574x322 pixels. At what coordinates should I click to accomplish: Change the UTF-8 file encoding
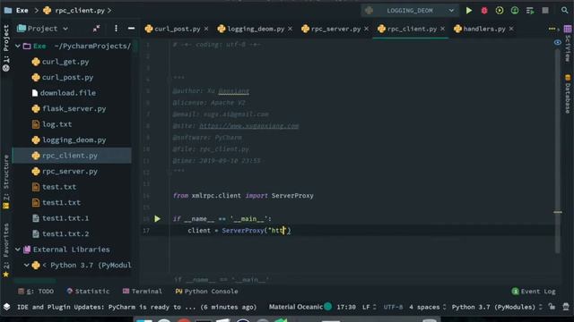pos(393,307)
